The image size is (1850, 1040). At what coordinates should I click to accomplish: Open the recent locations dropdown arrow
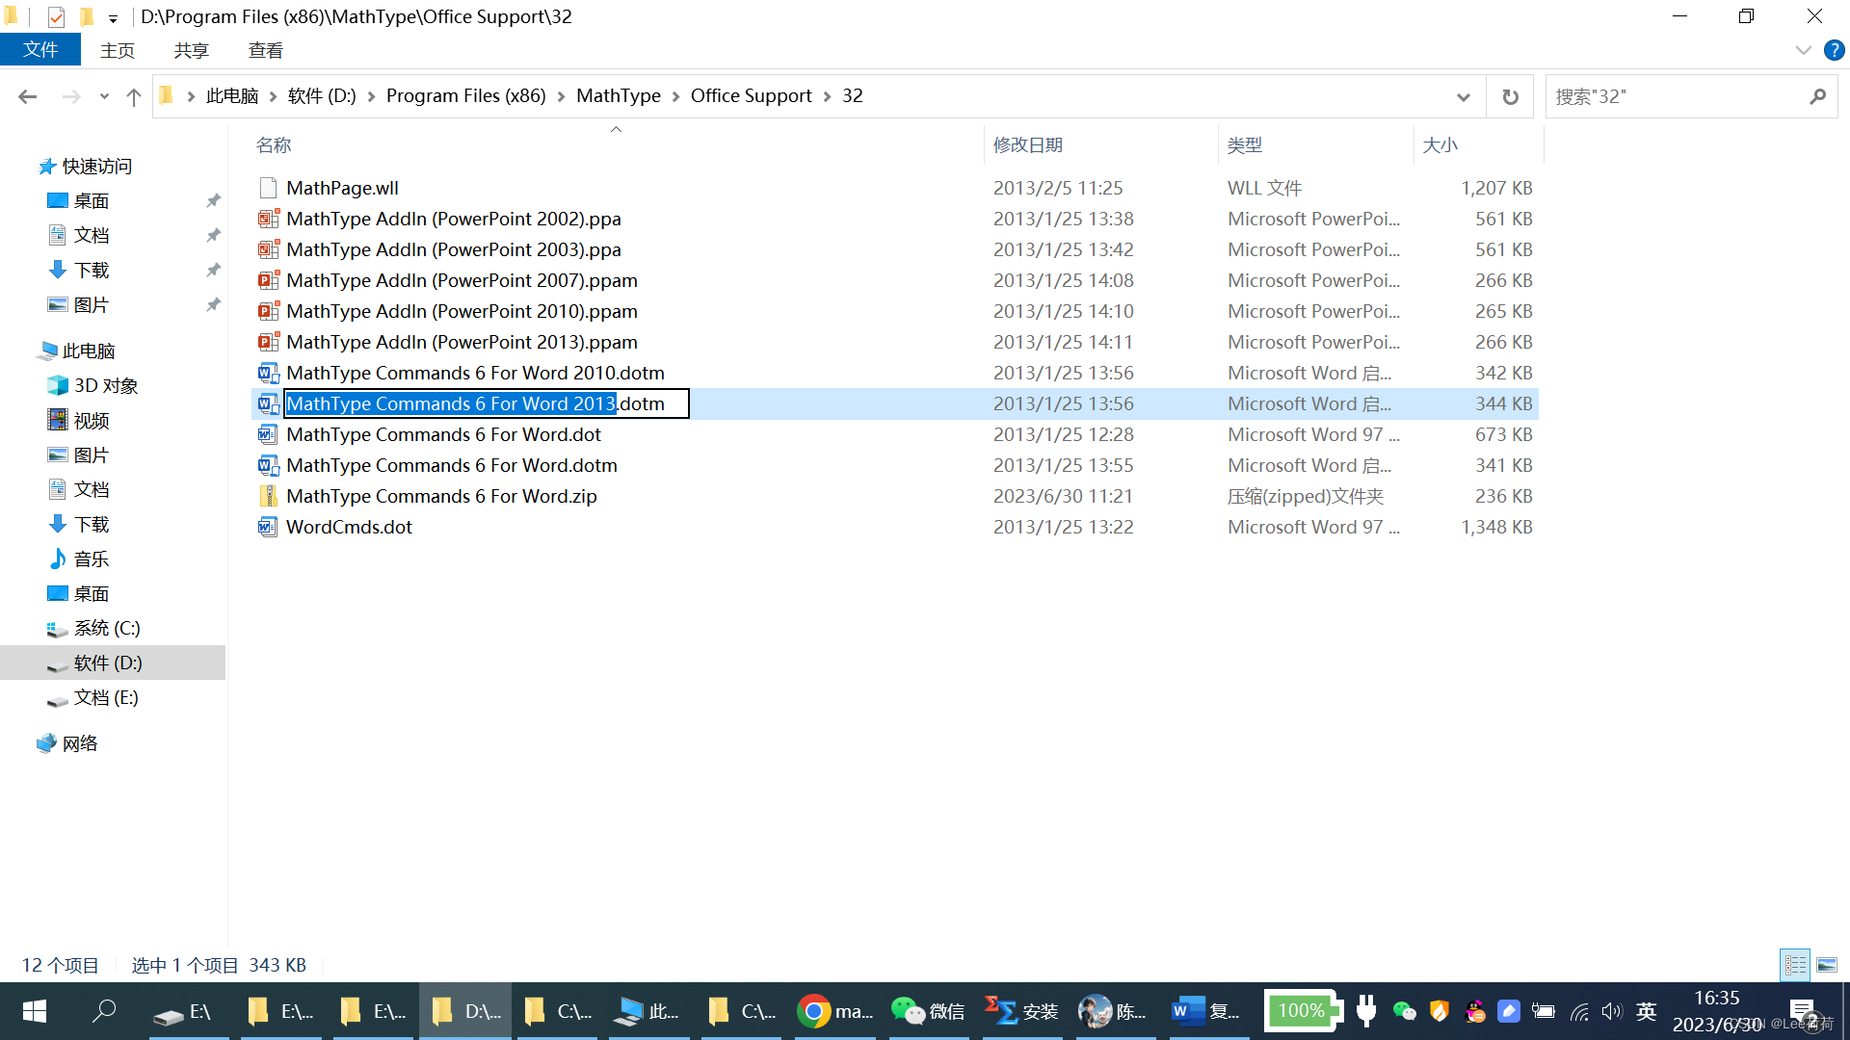click(104, 96)
